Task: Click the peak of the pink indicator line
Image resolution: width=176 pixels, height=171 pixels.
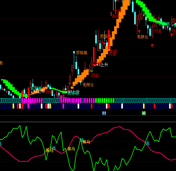Action: point(120,127)
